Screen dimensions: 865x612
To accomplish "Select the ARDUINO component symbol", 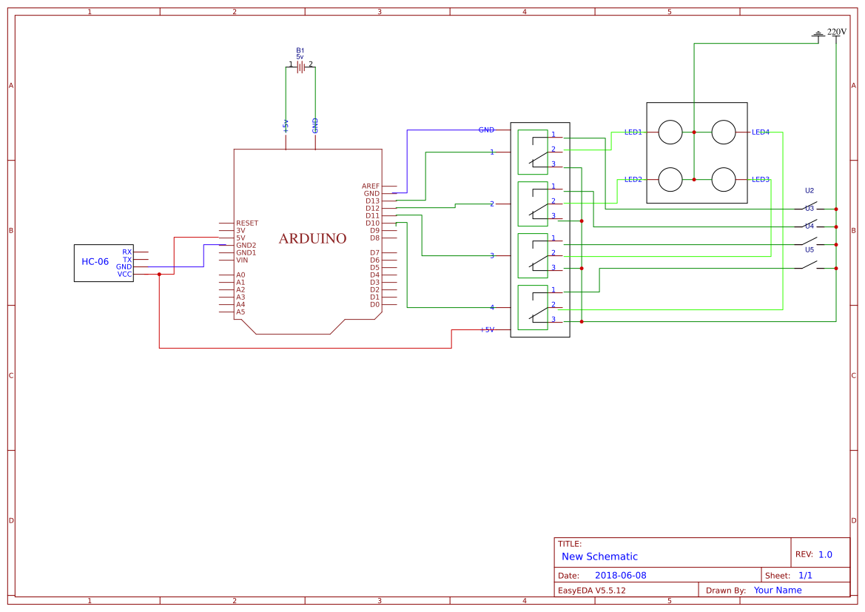I will click(x=311, y=238).
